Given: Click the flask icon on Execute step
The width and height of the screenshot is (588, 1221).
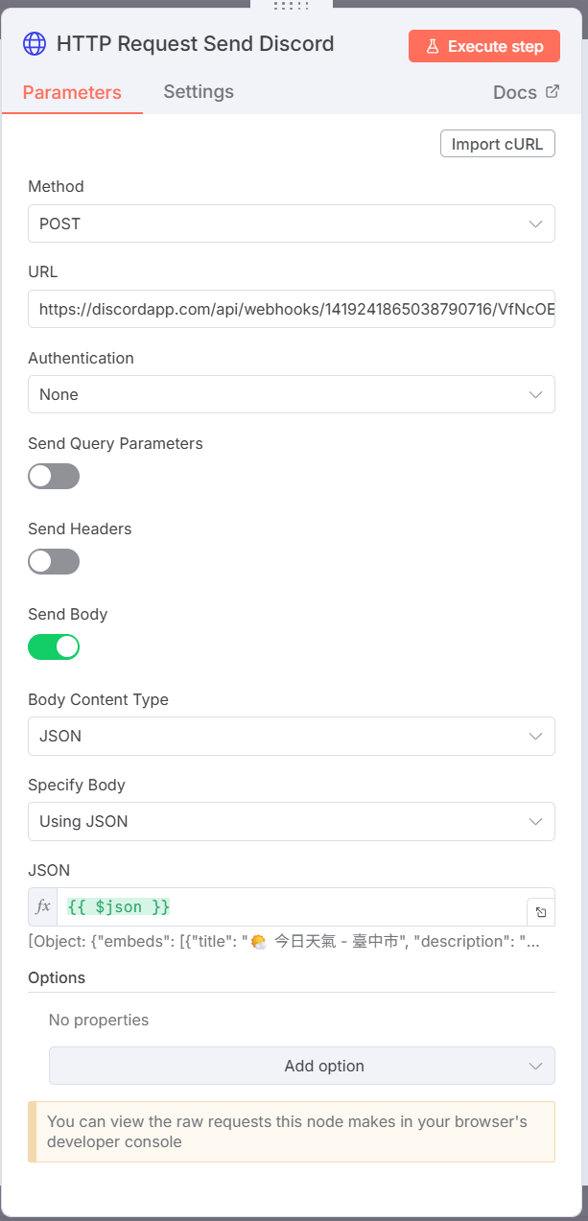Looking at the screenshot, I should [433, 46].
